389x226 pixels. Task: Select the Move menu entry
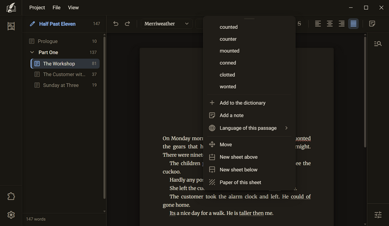click(249, 145)
